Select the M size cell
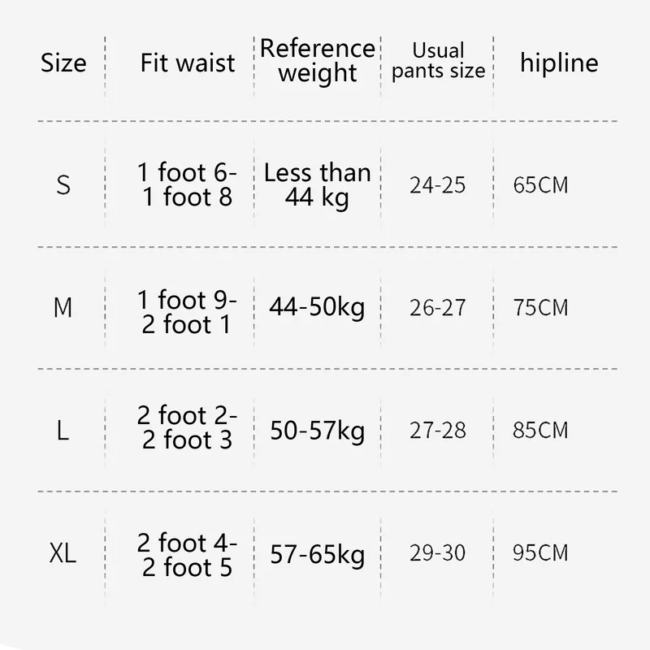Image resolution: width=650 pixels, height=650 pixels. (63, 308)
